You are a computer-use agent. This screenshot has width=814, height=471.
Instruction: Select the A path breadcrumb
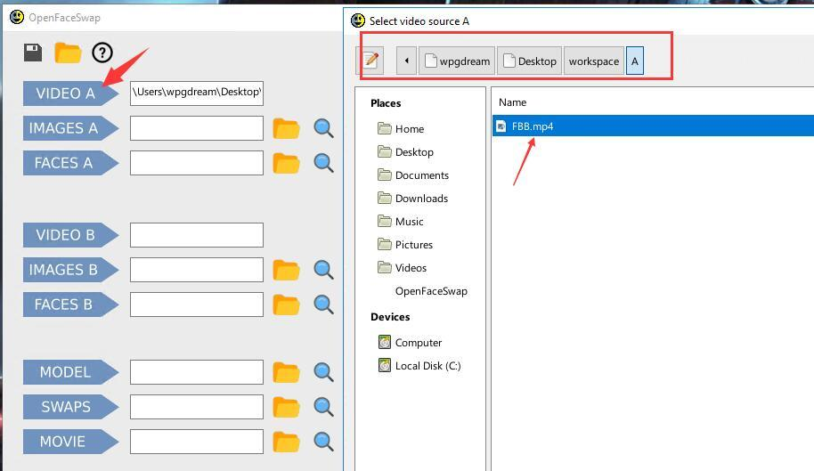(x=635, y=61)
